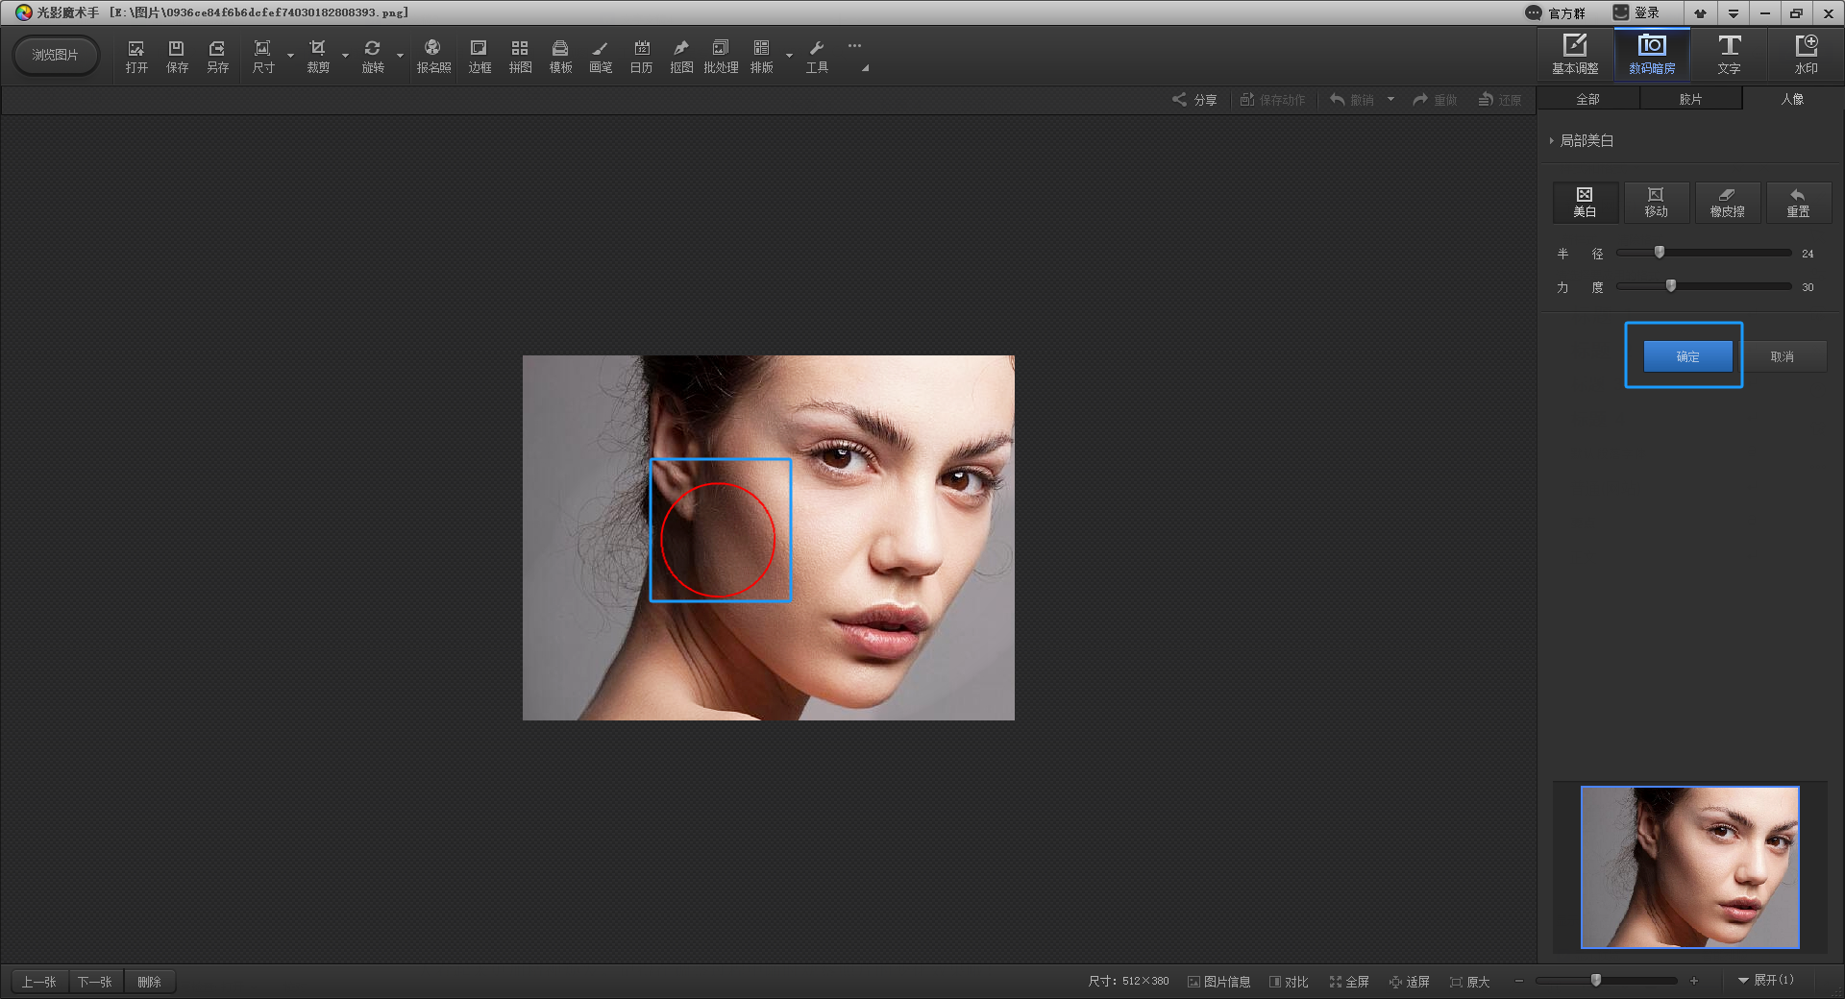Open the 尺寸 size dropdown arrow
The height and width of the screenshot is (999, 1845).
click(x=290, y=56)
